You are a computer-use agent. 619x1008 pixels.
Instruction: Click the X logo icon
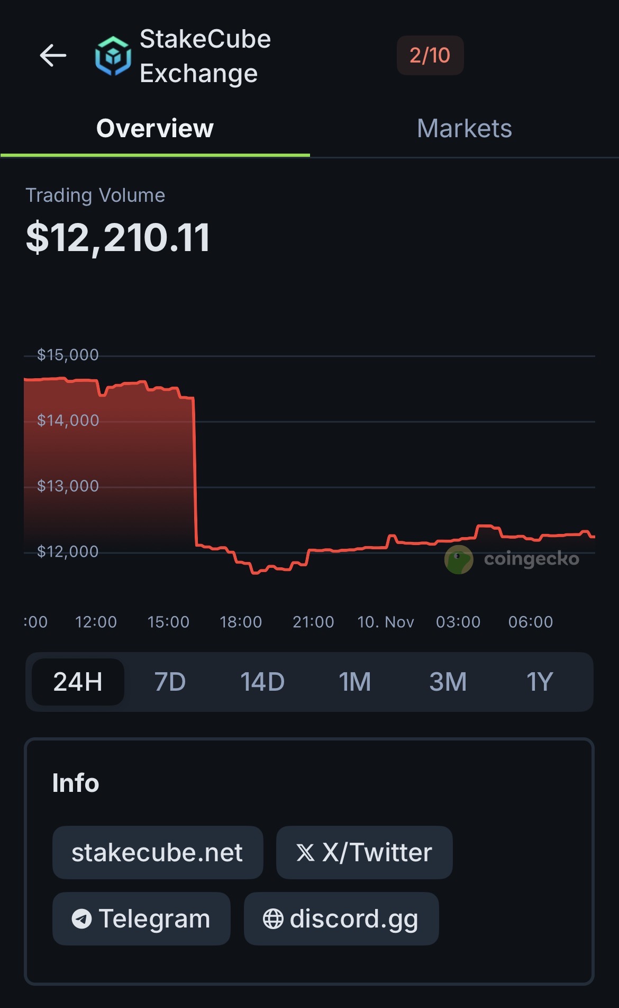pos(305,853)
